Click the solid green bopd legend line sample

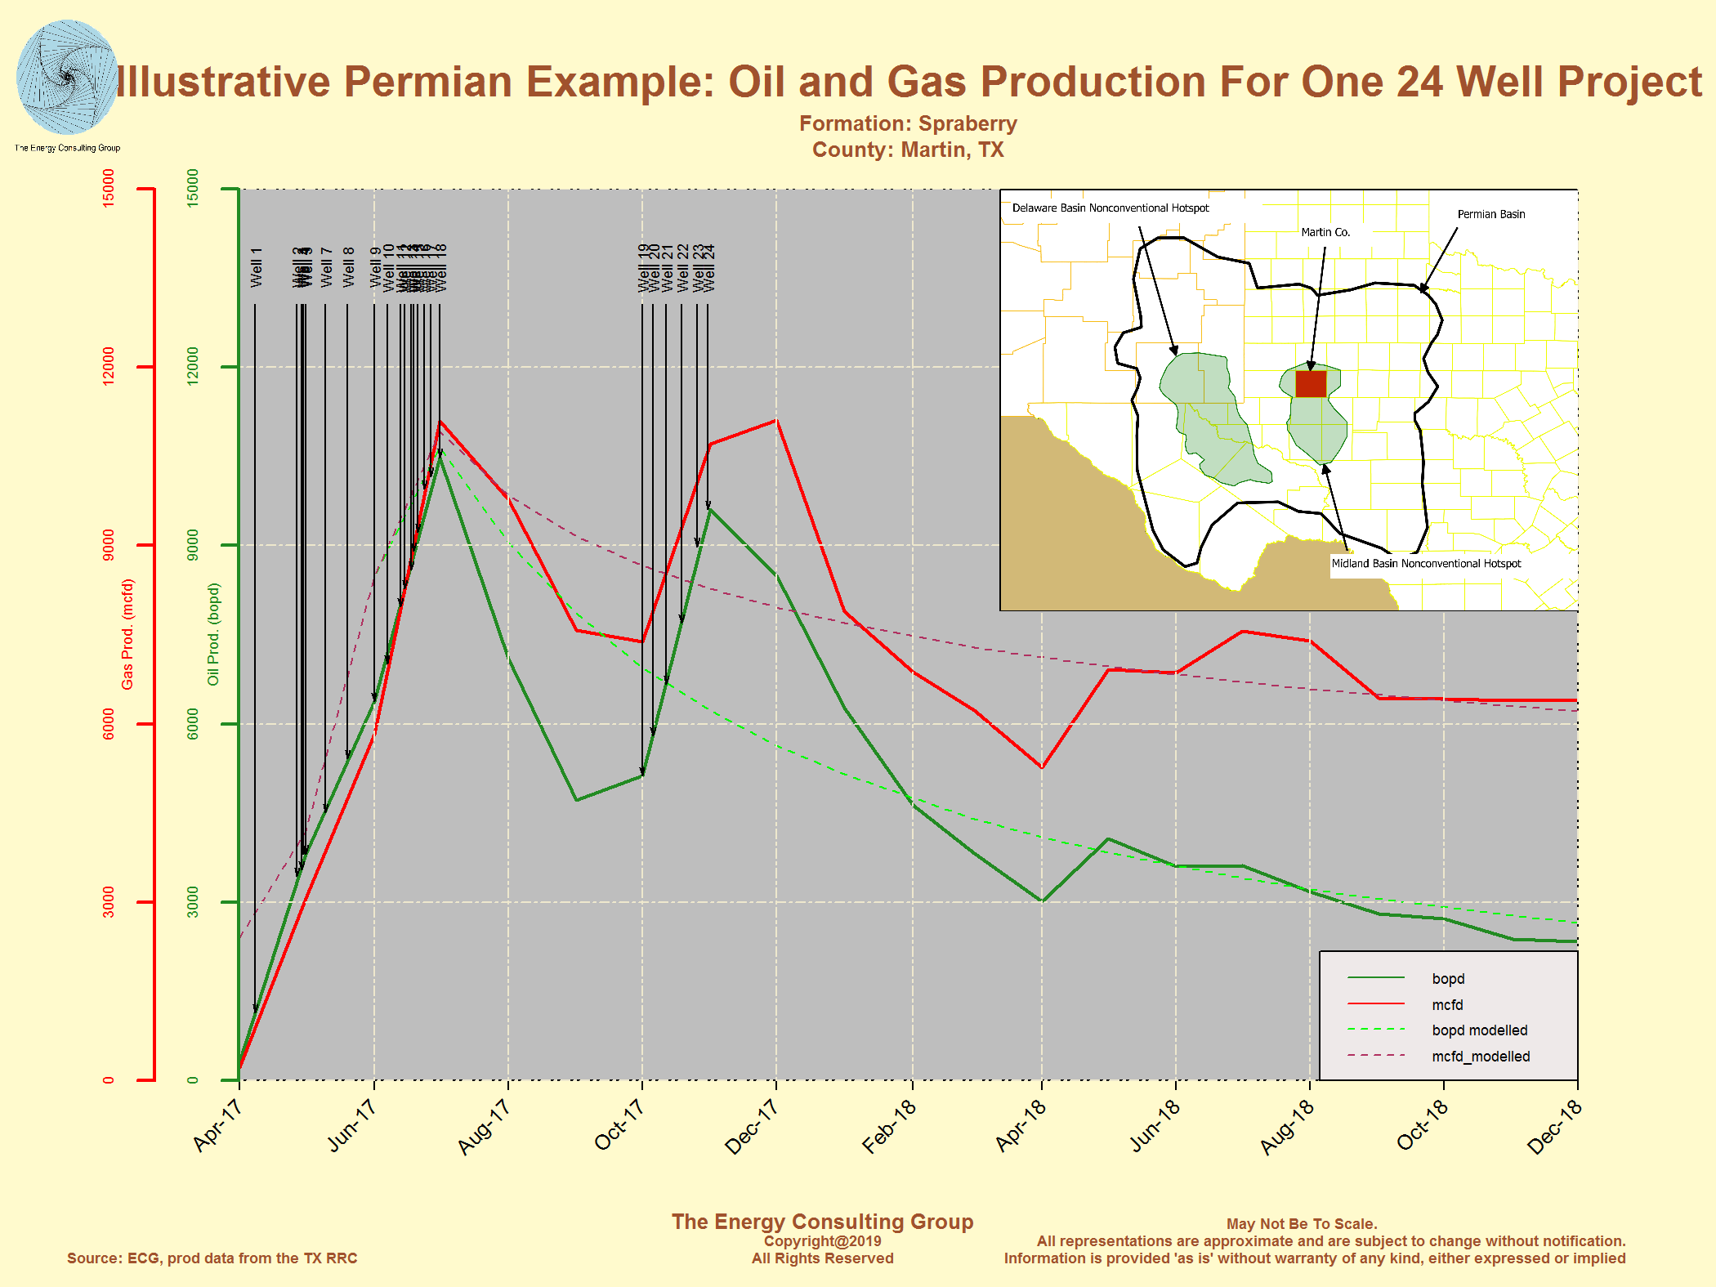click(1376, 977)
